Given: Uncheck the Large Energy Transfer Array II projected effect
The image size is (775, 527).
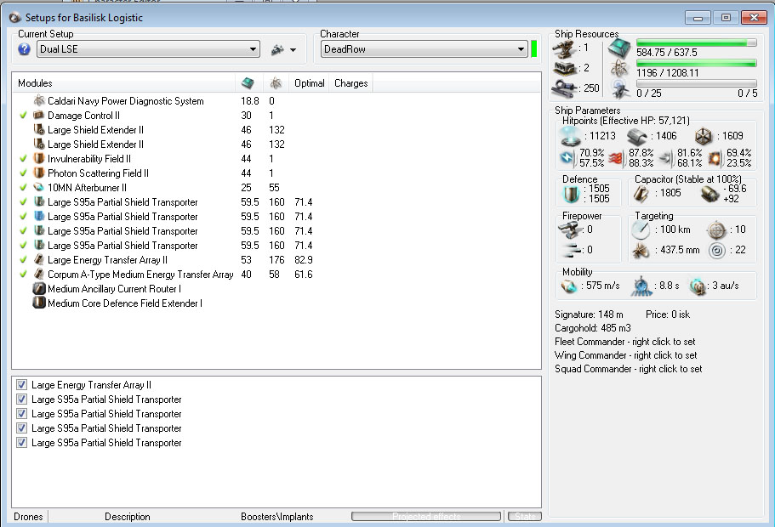Looking at the screenshot, I should coord(22,385).
